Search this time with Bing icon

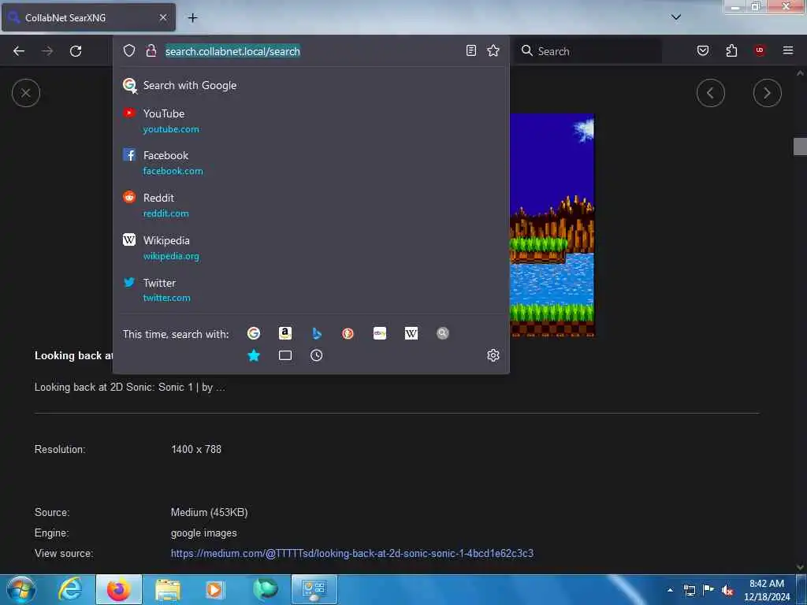(x=317, y=333)
